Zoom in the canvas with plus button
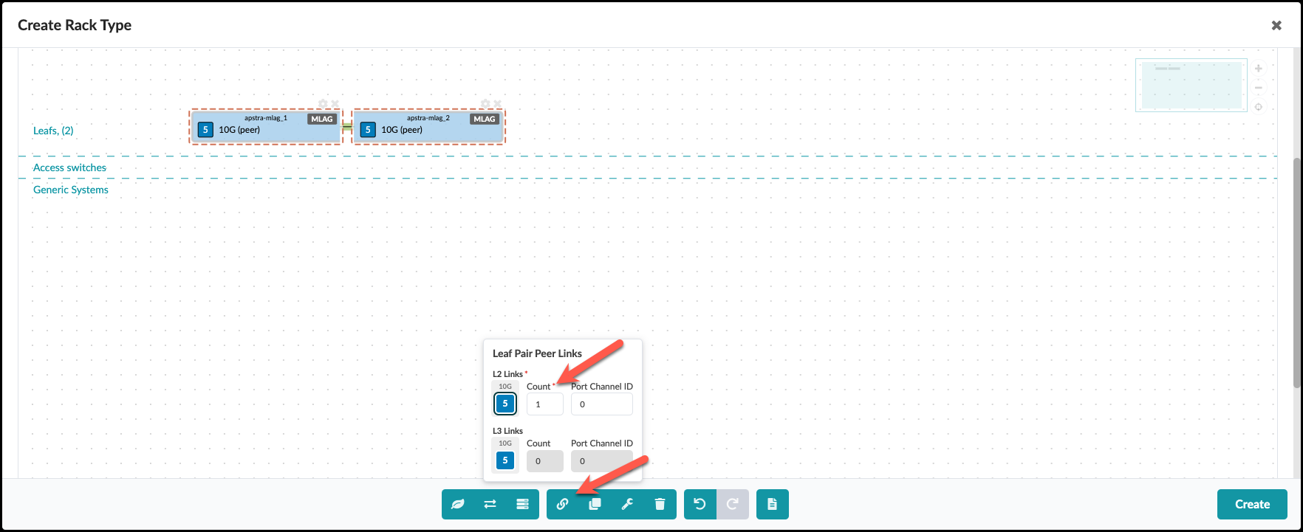This screenshot has height=532, width=1303. pos(1259,69)
